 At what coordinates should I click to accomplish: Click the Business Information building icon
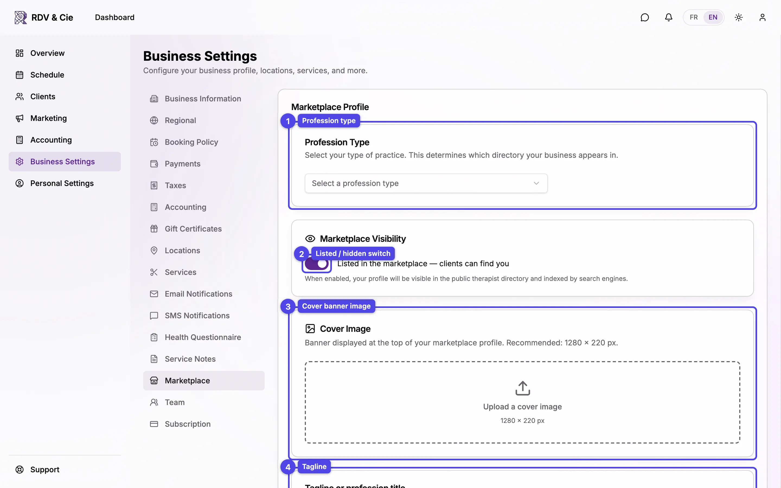click(154, 99)
